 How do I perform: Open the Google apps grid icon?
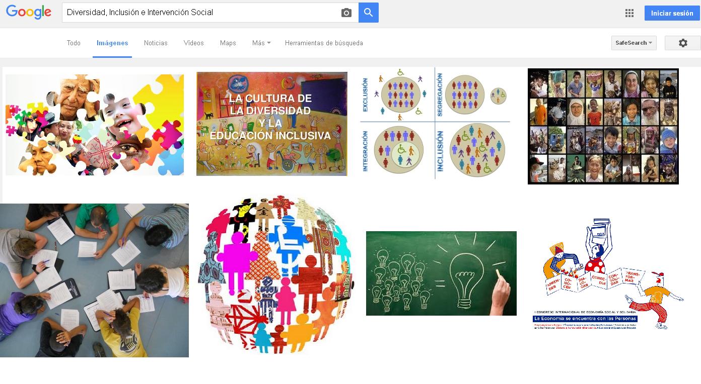coord(629,14)
